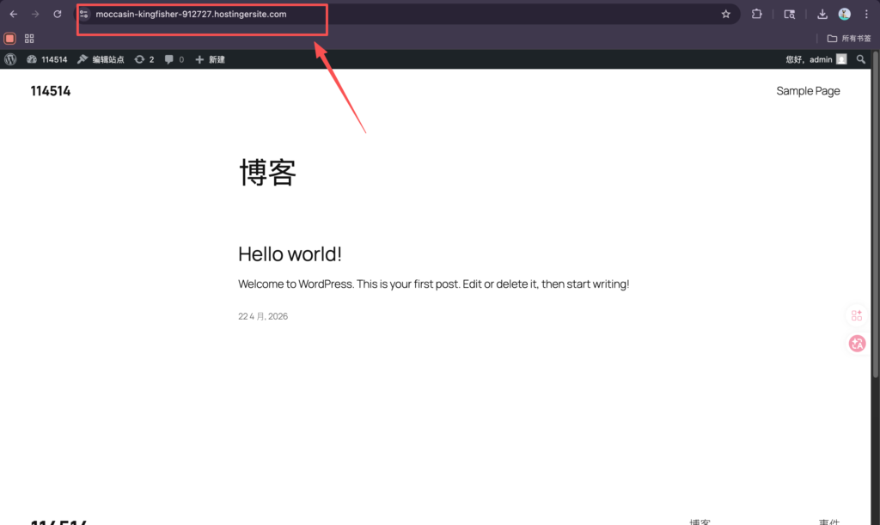Open the 114514 dashboard menu in admin bar
880x525 pixels.
click(x=47, y=59)
